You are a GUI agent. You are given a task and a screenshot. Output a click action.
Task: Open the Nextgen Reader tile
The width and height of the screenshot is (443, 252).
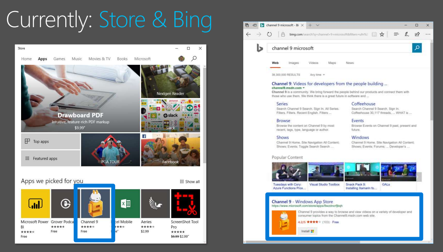pos(170,81)
